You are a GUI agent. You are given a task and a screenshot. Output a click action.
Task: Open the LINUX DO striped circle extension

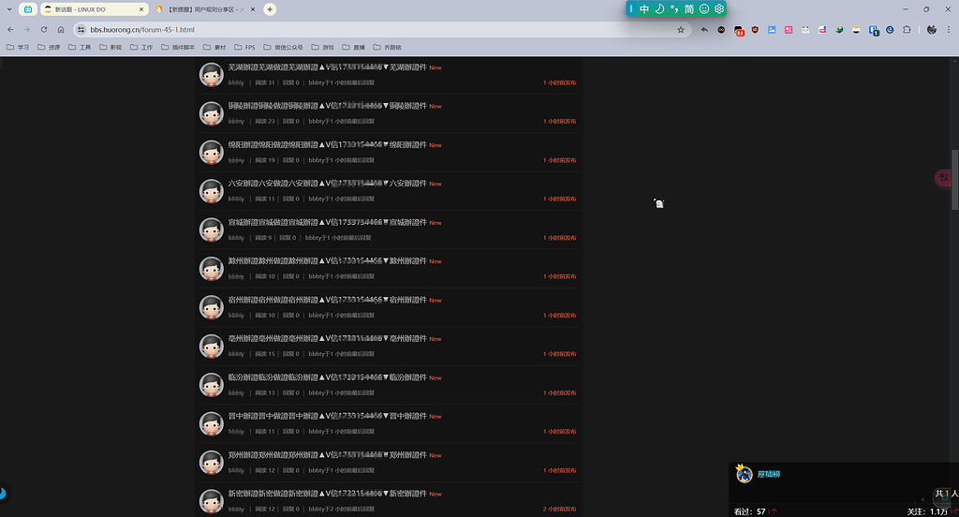pos(856,29)
